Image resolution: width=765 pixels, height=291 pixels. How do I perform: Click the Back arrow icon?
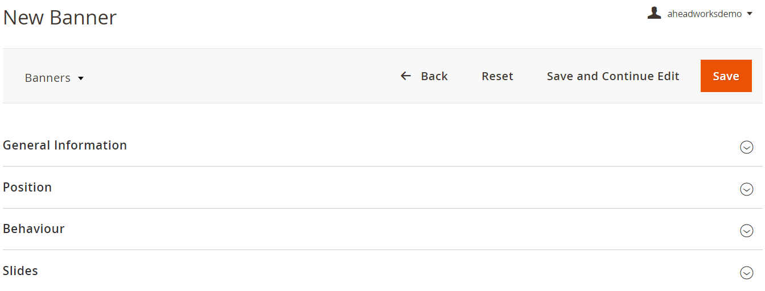[x=406, y=76]
